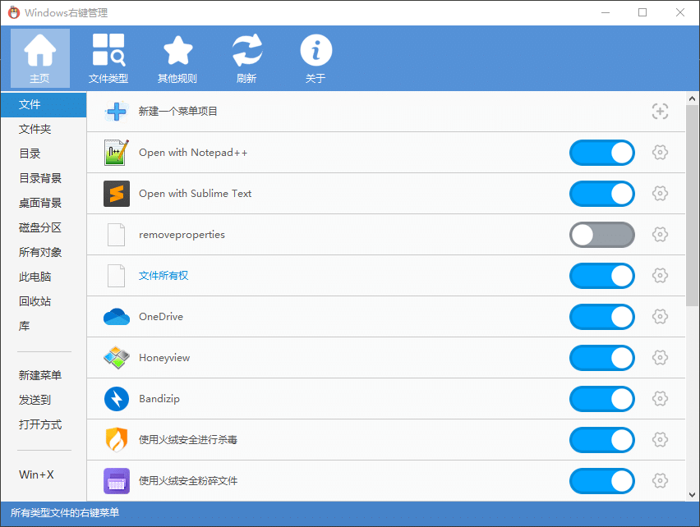700x527 pixels.
Task: Open settings gear for Open with Notepad++
Action: point(660,153)
